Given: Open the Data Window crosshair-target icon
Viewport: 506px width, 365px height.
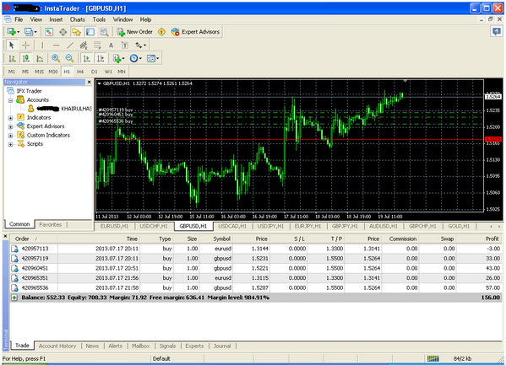Looking at the screenshot, I should click(x=63, y=32).
